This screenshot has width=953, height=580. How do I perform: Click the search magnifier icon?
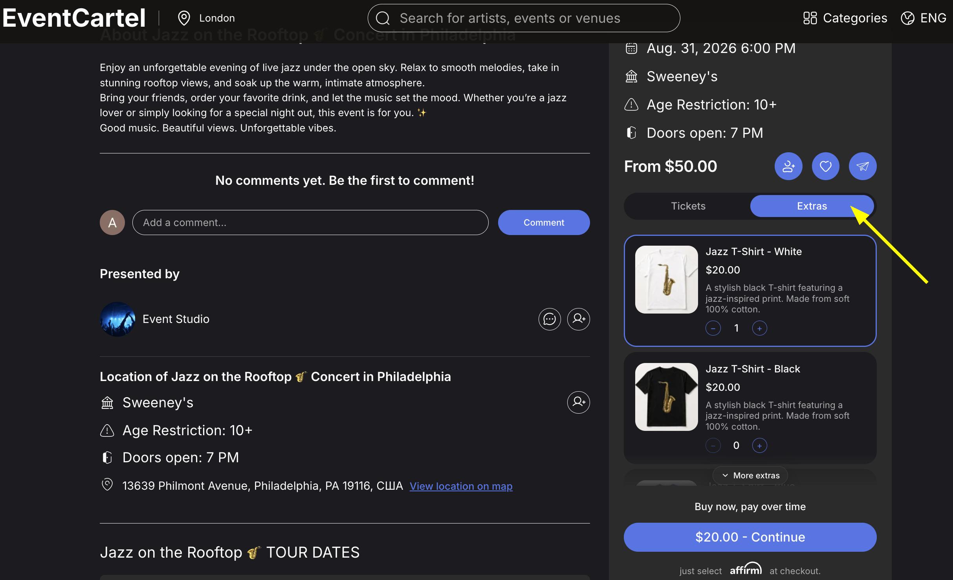383,18
